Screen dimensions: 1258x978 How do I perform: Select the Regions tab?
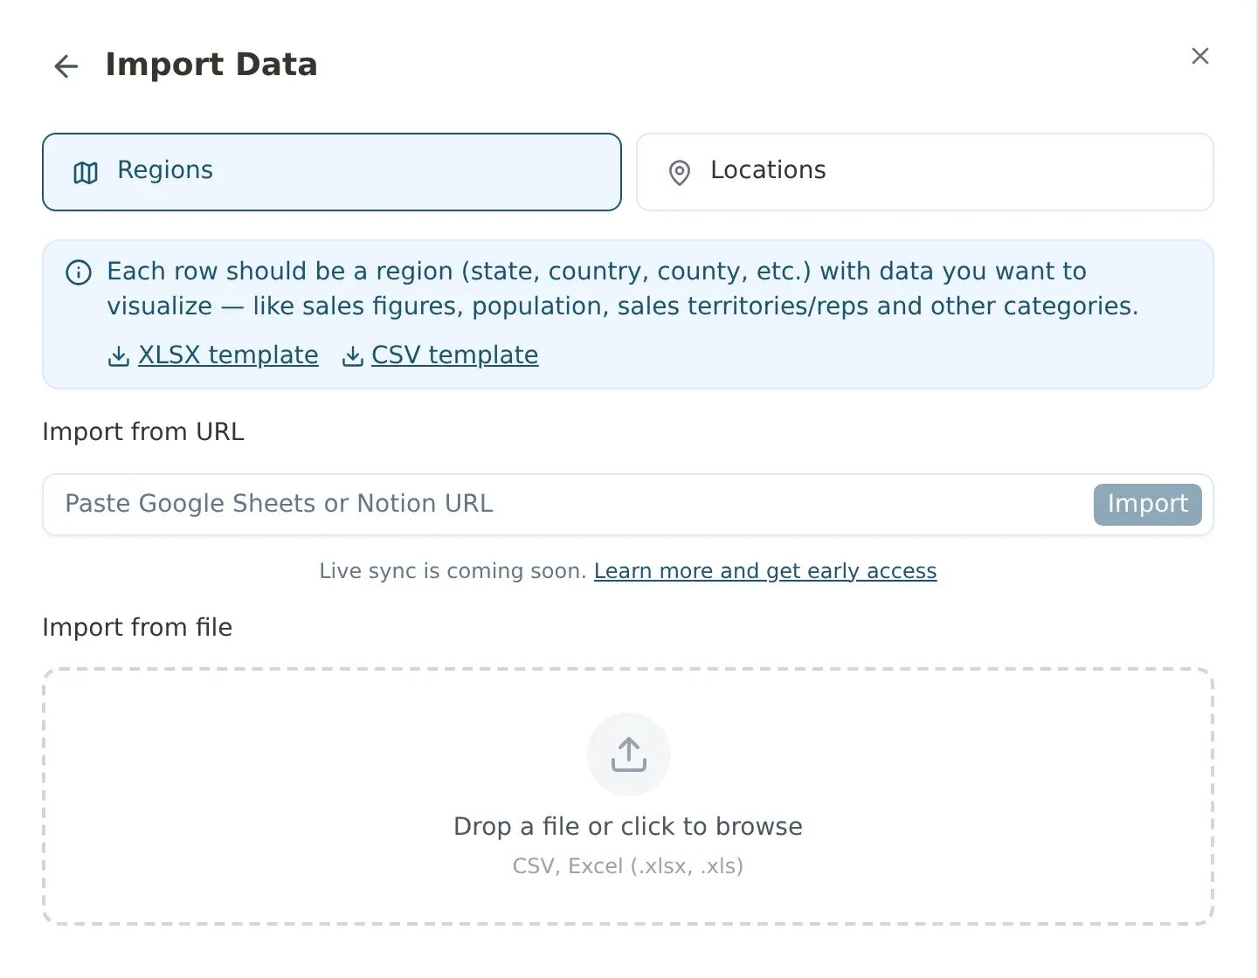[332, 172]
